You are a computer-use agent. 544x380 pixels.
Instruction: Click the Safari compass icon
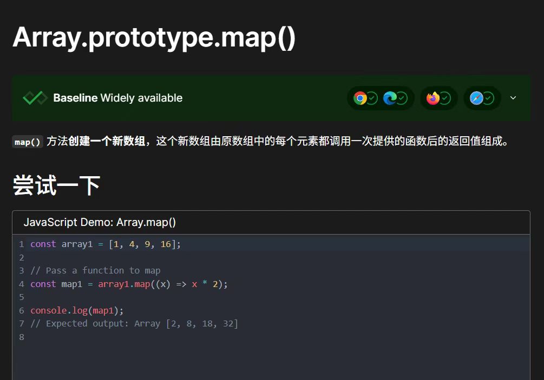click(x=476, y=98)
